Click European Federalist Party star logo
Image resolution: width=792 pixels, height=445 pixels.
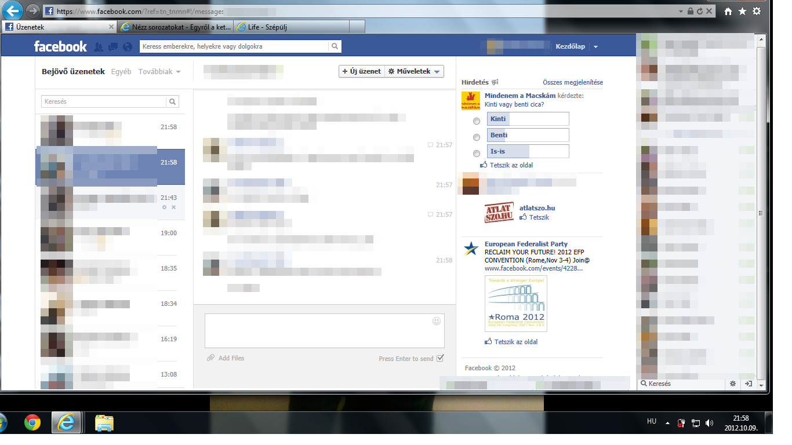point(471,249)
